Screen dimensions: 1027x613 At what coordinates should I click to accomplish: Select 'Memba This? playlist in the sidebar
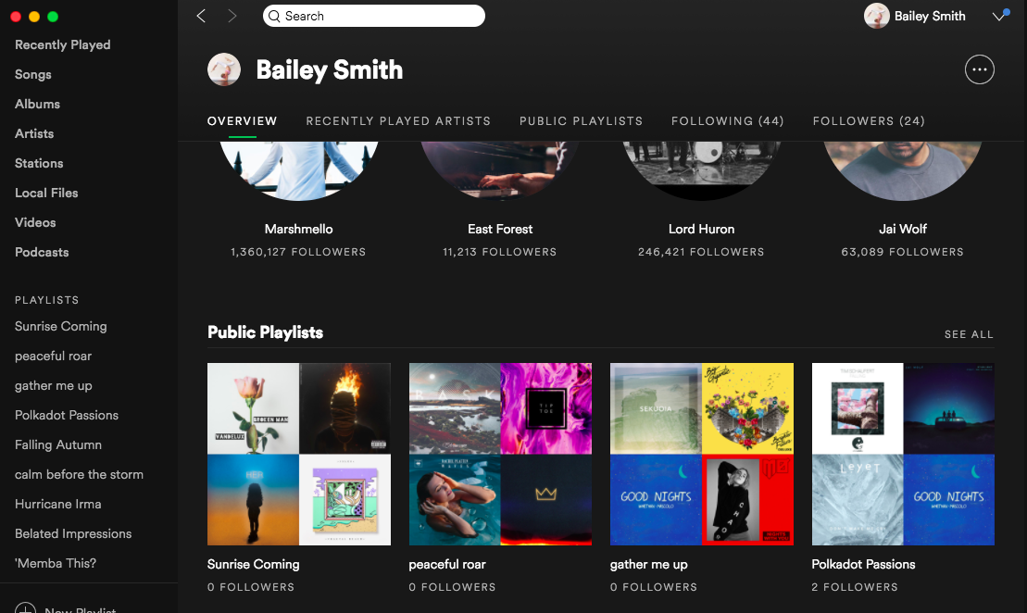pos(56,563)
